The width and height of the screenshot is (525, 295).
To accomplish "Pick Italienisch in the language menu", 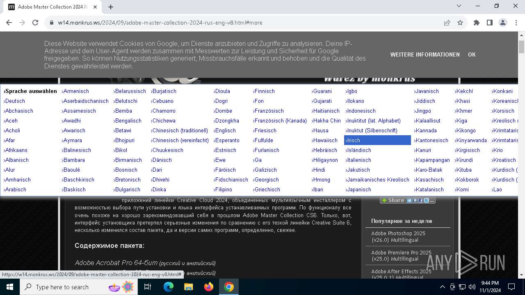I will pos(358,160).
